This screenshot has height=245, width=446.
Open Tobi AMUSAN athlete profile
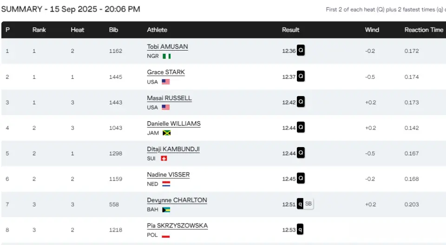point(167,46)
